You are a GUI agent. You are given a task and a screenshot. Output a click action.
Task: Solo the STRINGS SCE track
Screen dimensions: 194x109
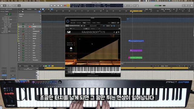[x=28, y=31]
